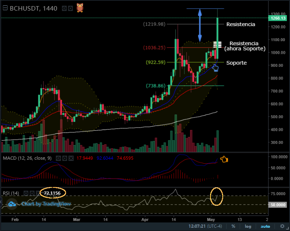Image resolution: width=290 pixels, height=231 pixels.
Task: Open MACD indicator settings
Action: (x=64, y=158)
